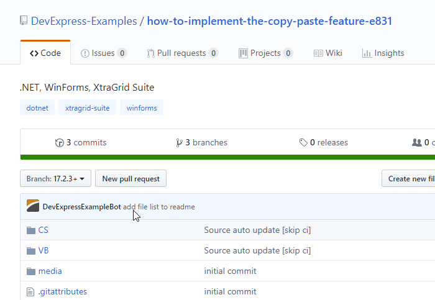This screenshot has height=300, width=435.
Task: Switch to the Issues tab
Action: point(104,53)
